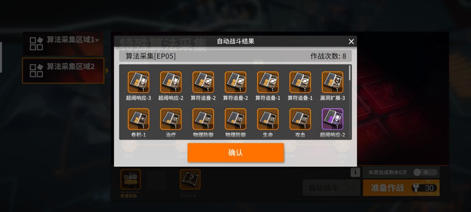Select the orange 超阈响应-2 reward icon
471x212 pixels.
[x=171, y=82]
